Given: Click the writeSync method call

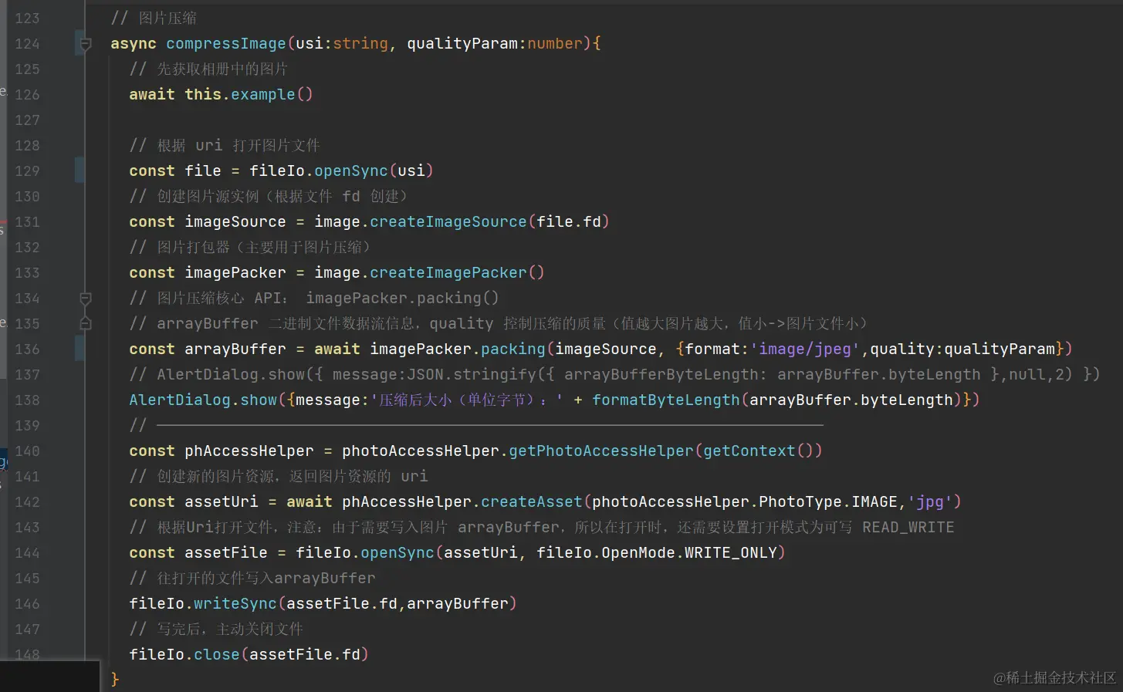Looking at the screenshot, I should coord(235,604).
